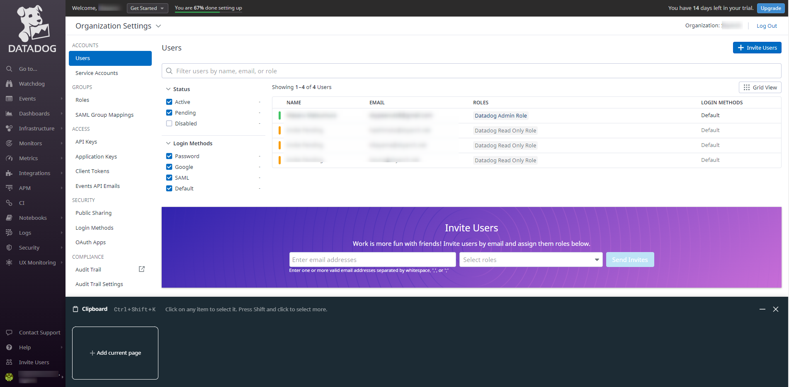Open Audit Trail Settings
This screenshot has height=387, width=789.
[99, 284]
